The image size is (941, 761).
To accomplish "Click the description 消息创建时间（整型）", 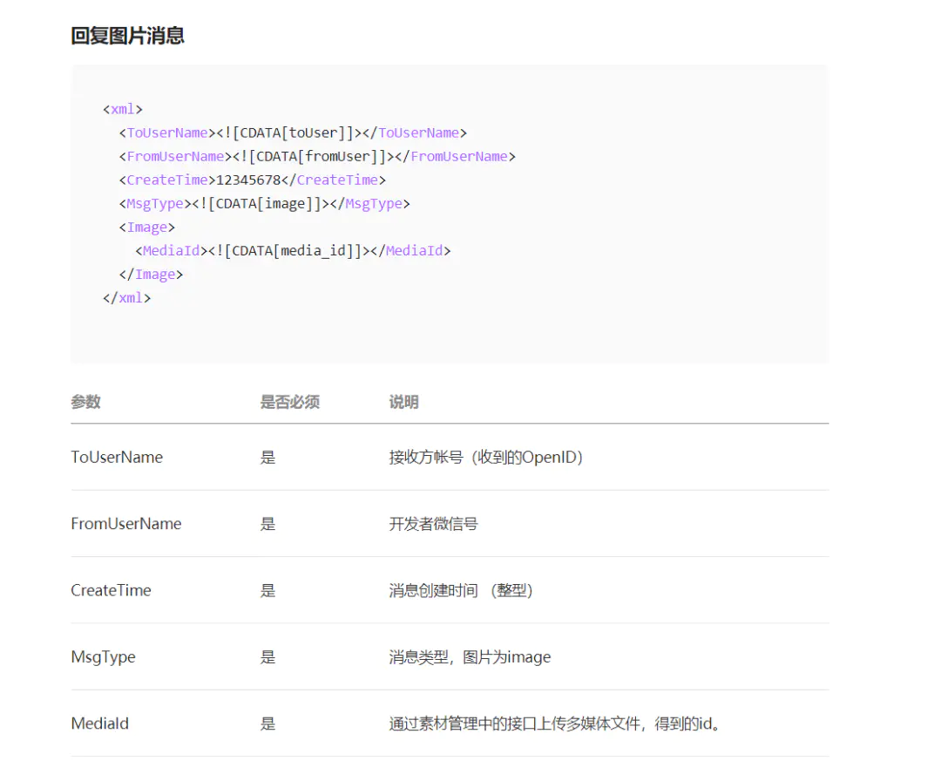I will (x=461, y=590).
